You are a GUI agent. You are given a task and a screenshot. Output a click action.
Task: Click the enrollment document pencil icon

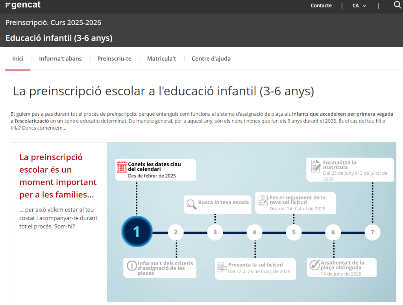point(316,166)
